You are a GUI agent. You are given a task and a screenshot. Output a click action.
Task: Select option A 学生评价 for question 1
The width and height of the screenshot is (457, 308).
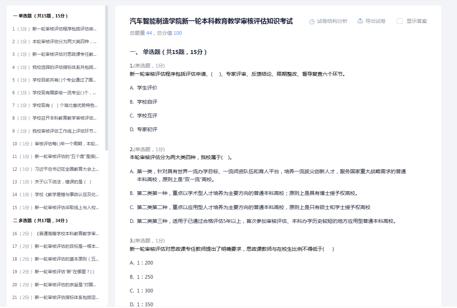[x=147, y=88]
